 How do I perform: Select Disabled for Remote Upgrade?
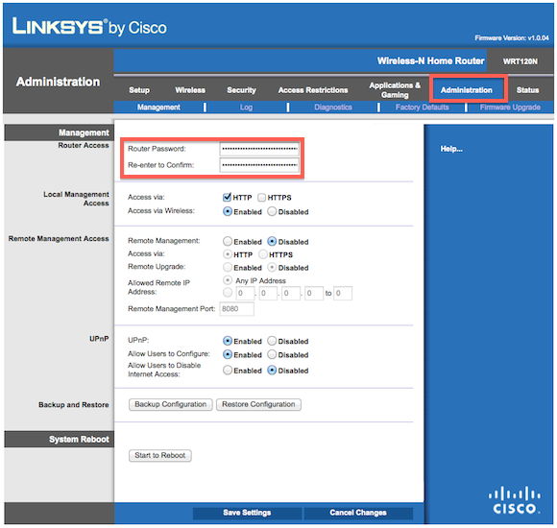[x=272, y=267]
